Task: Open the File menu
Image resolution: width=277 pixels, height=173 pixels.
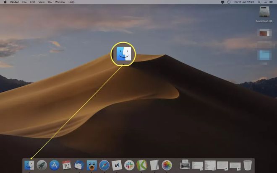Action: (x=24, y=2)
